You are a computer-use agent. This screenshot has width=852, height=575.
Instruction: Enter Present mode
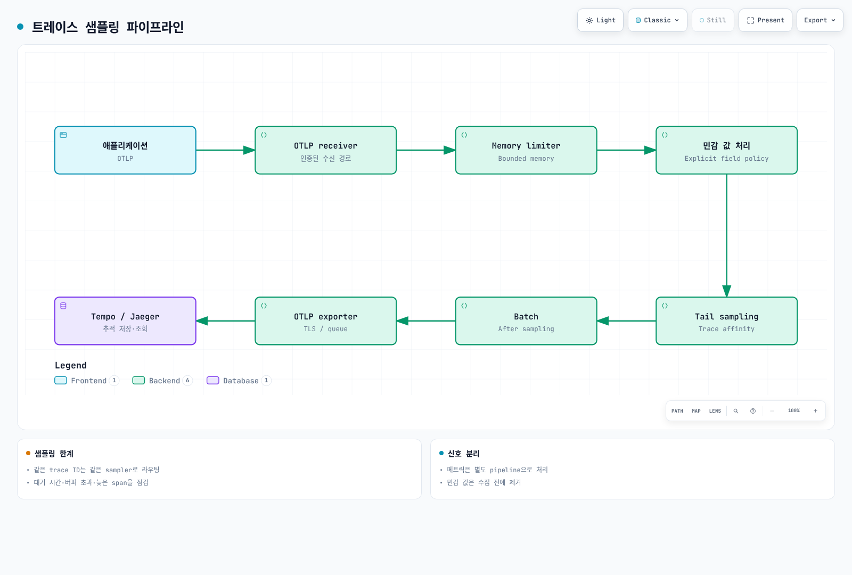(765, 20)
